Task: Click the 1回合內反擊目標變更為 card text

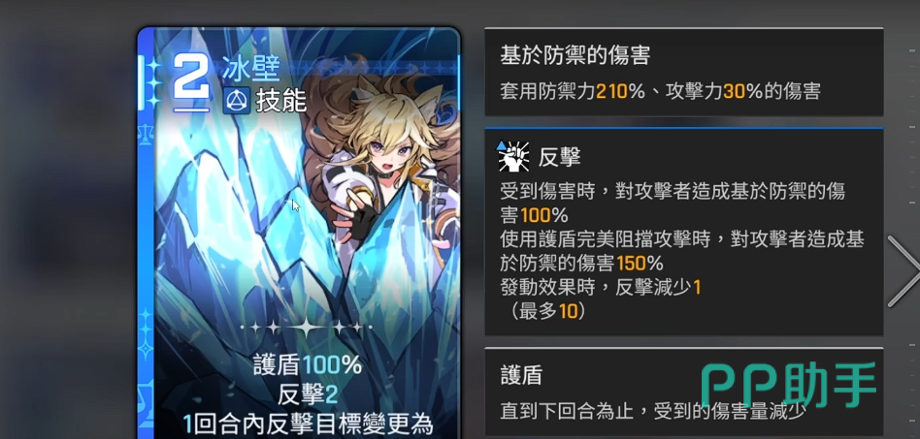Action: tap(308, 423)
